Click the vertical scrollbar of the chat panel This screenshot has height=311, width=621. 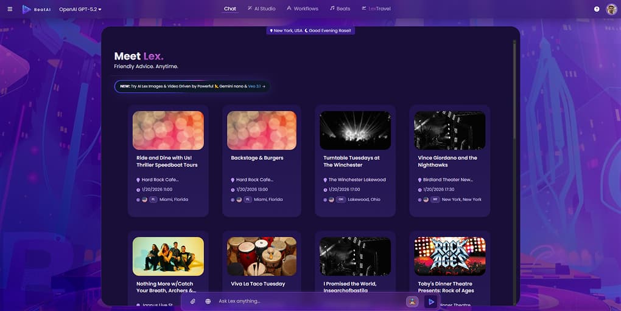515,91
